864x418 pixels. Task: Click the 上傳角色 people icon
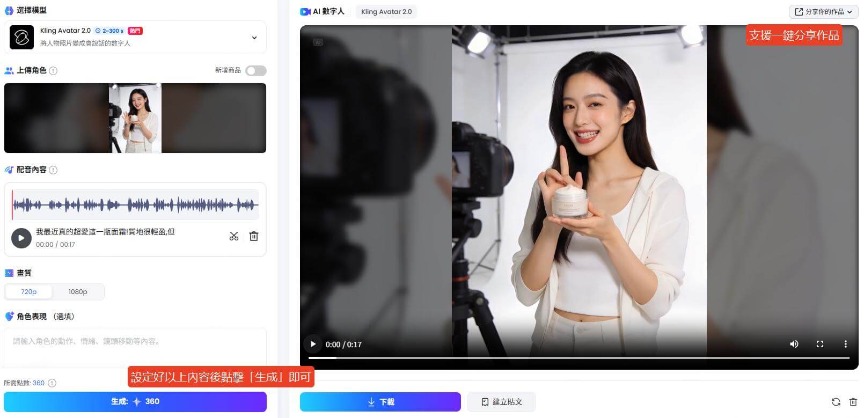(9, 70)
